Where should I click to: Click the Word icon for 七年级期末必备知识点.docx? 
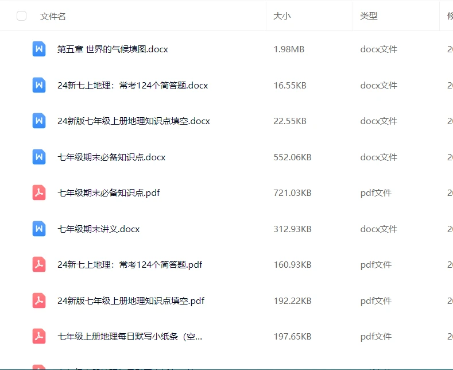click(39, 157)
